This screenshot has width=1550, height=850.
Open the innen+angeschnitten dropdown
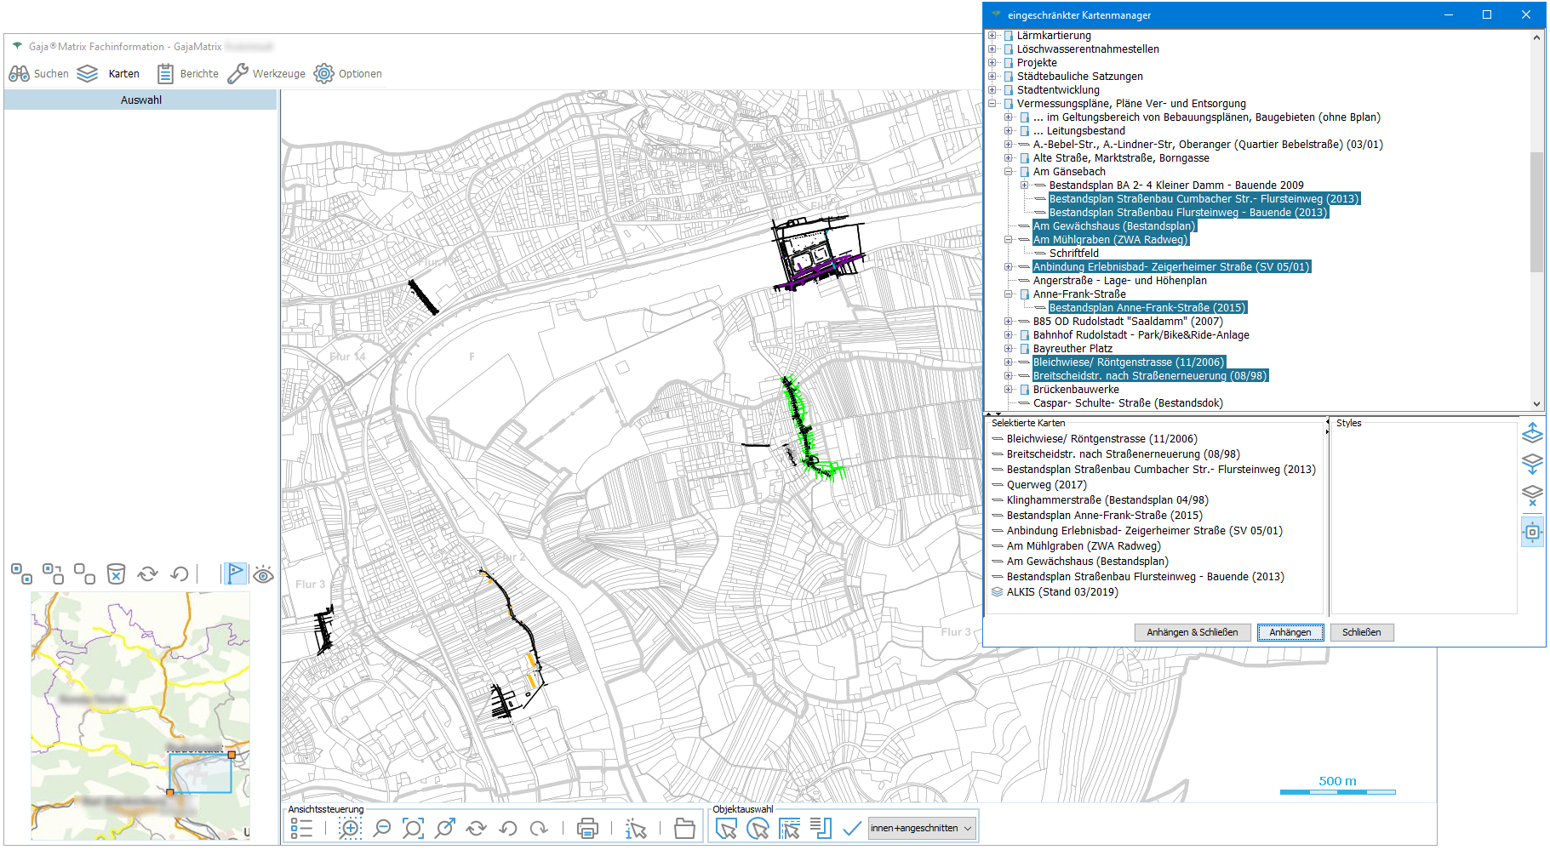point(922,828)
